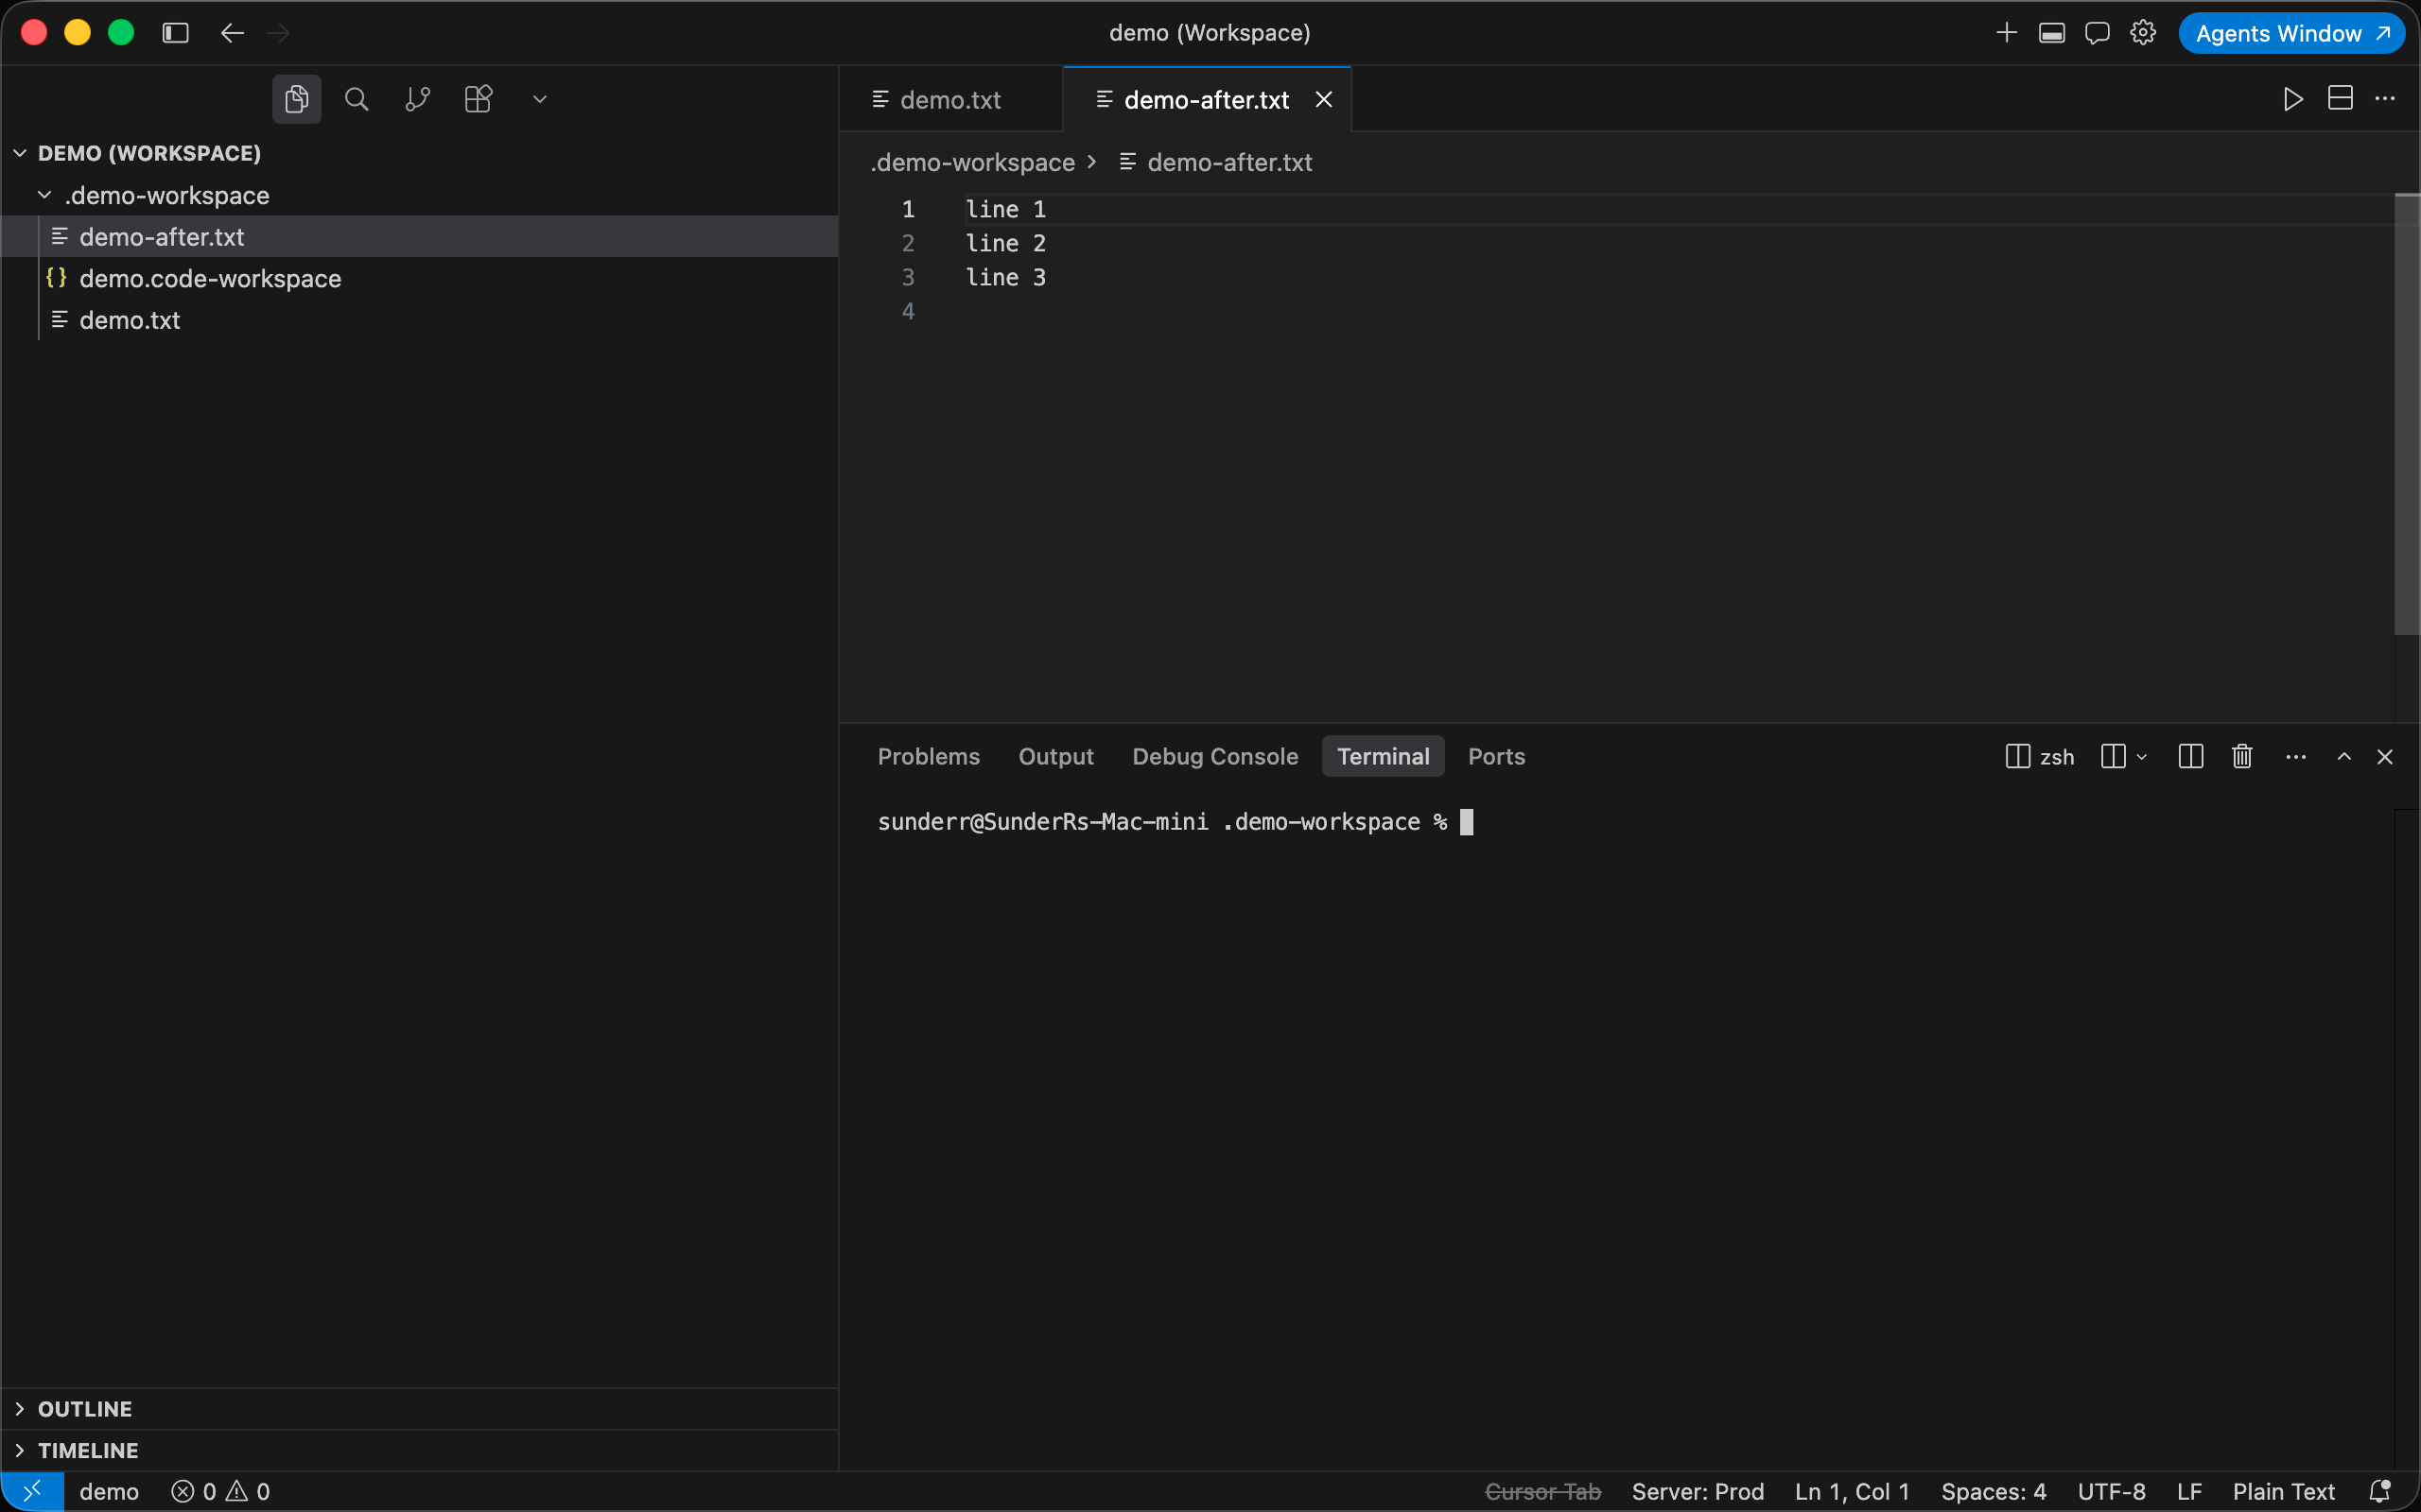
Task: Go back with the left arrow
Action: tap(232, 33)
